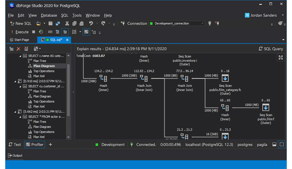Open the Edit menu
Viewport: 292px width, 169px height.
click(x=21, y=15)
